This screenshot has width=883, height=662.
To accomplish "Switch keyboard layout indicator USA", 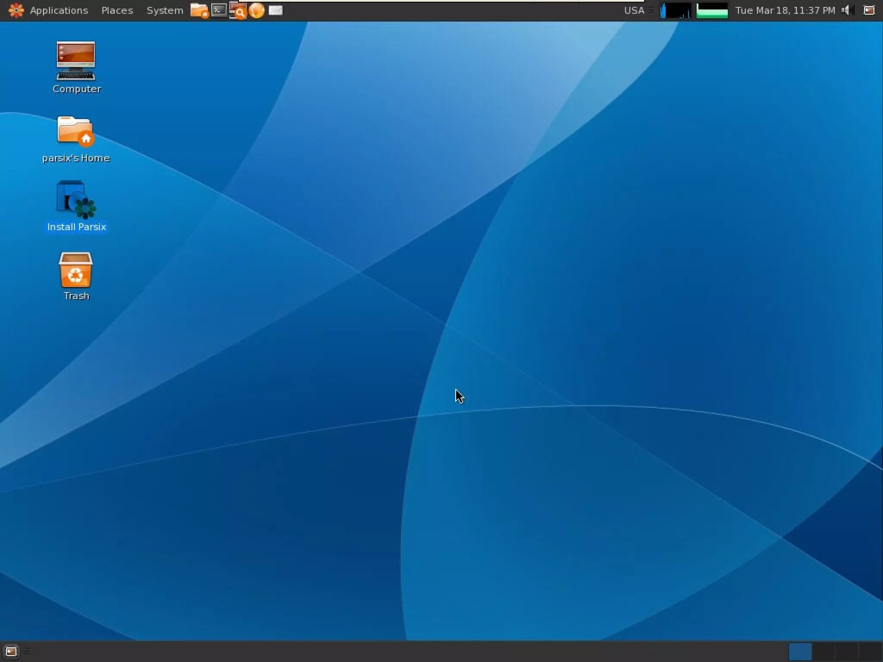I will pyautogui.click(x=634, y=10).
